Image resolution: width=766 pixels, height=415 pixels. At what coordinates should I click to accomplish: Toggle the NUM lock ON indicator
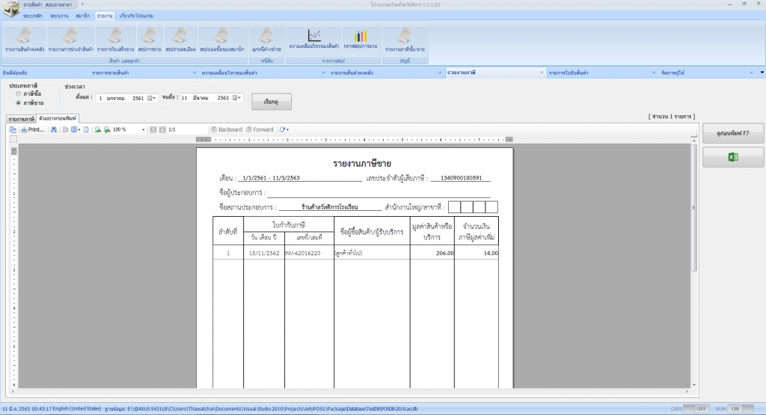coord(735,409)
